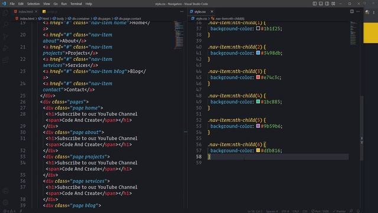
Task: Click the browser window's extension icon
Action: tap(367, 12)
